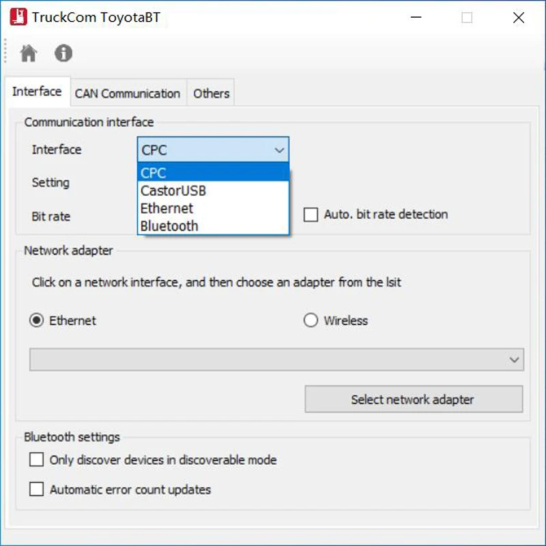Switch to the CAN Communication tab
The height and width of the screenshot is (546, 546).
(128, 94)
